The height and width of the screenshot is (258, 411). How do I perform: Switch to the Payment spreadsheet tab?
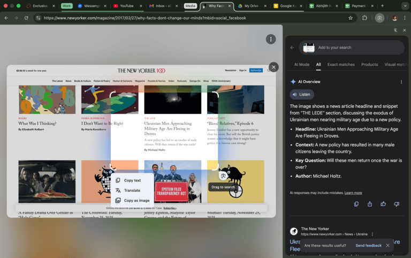(x=359, y=6)
